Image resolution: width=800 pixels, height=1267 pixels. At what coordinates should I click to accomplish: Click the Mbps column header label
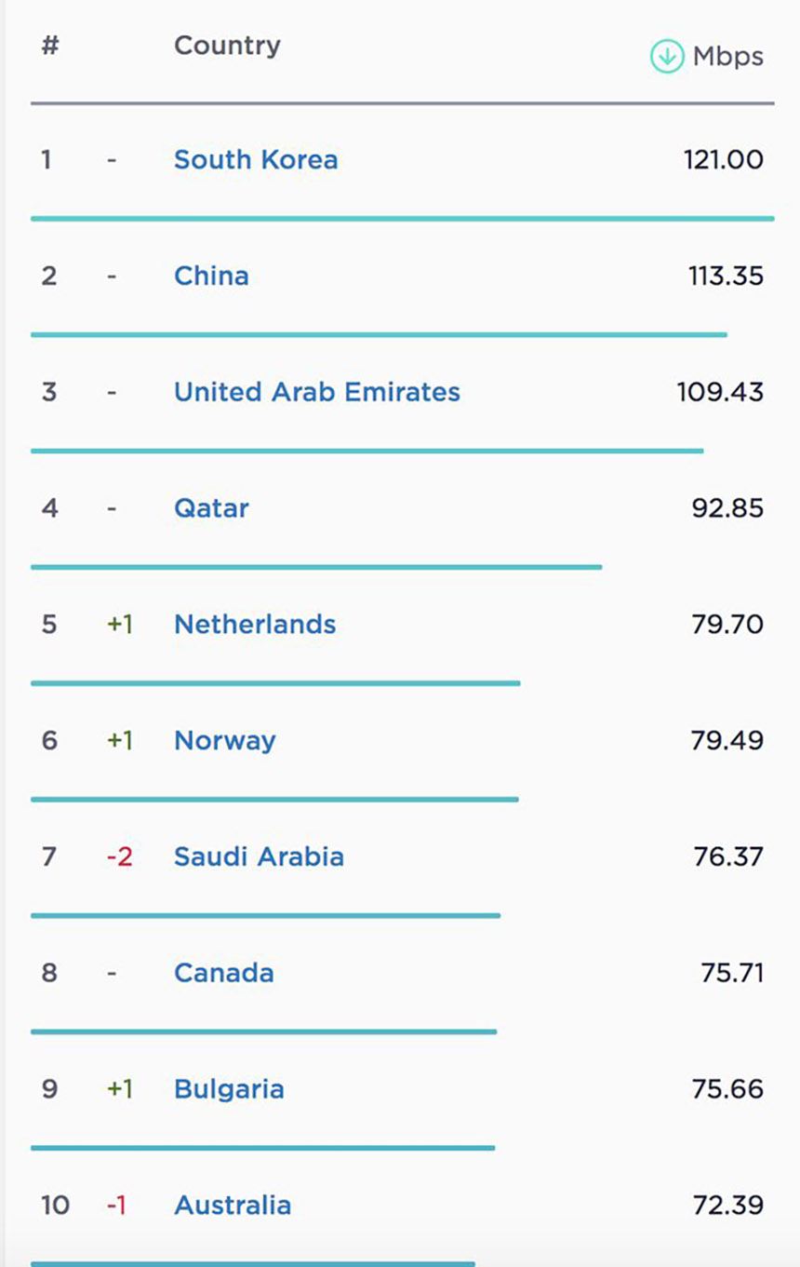(727, 57)
